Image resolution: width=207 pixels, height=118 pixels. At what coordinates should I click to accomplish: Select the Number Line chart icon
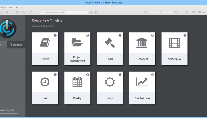(x=142, y=82)
